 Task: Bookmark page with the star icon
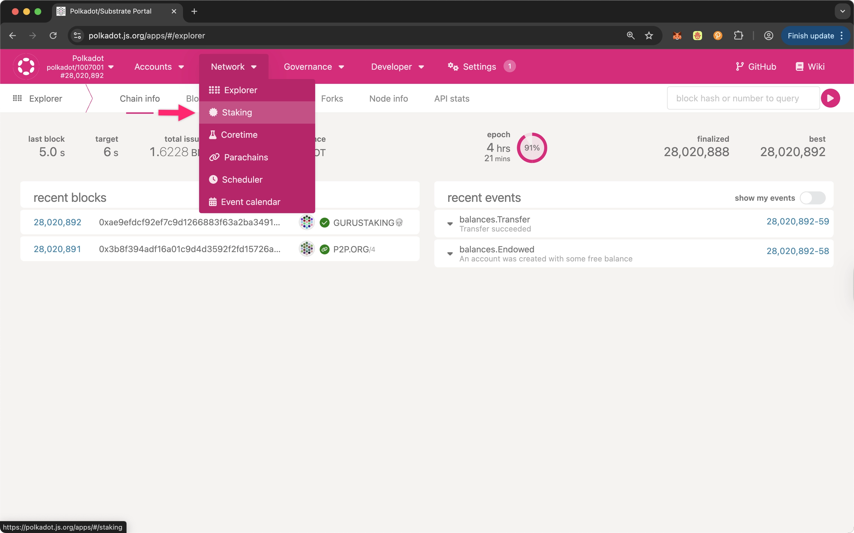[649, 36]
